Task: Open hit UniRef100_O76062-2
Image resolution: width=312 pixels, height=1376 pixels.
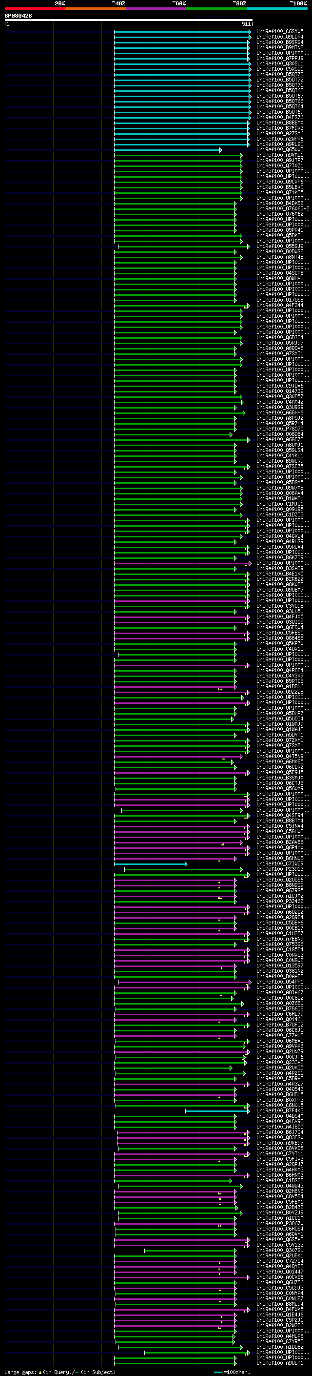Action: 283,208
